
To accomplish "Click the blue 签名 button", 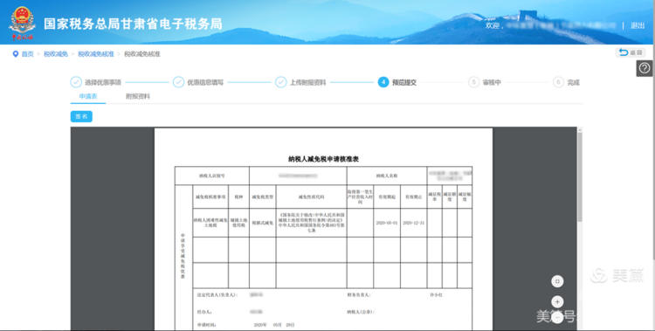I will 81,117.
